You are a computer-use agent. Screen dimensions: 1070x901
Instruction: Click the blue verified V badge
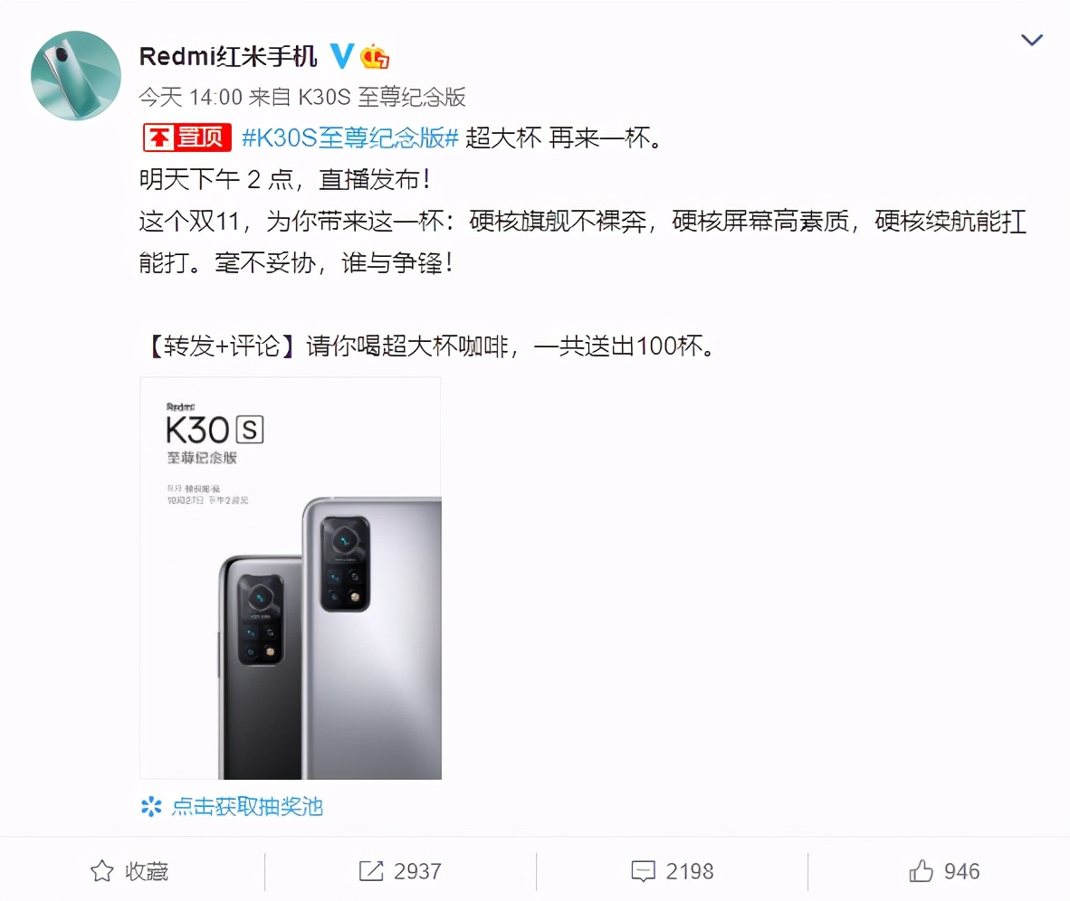click(x=342, y=56)
